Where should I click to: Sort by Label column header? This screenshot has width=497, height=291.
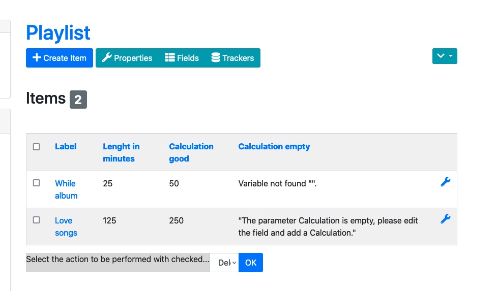(x=66, y=146)
